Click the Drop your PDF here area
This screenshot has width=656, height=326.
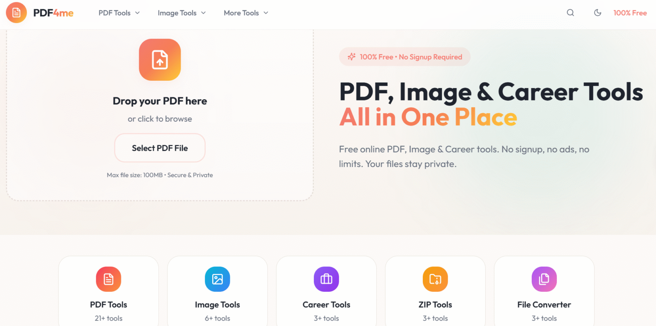(160, 101)
